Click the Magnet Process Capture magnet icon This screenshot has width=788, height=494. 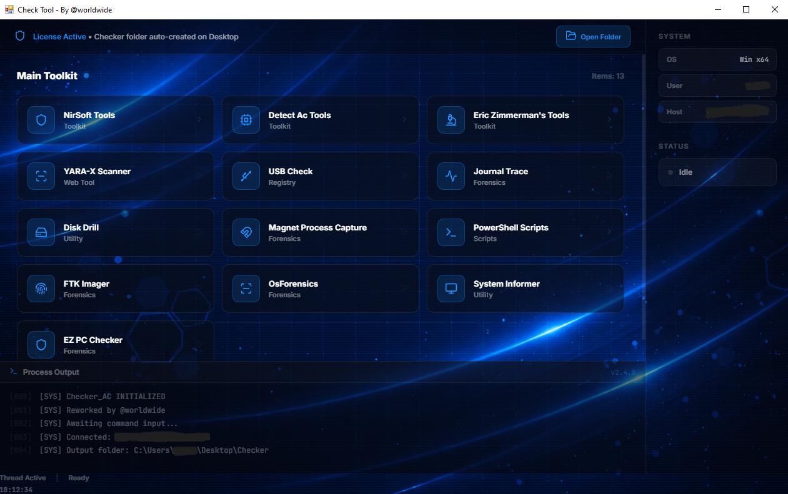pyautogui.click(x=246, y=232)
